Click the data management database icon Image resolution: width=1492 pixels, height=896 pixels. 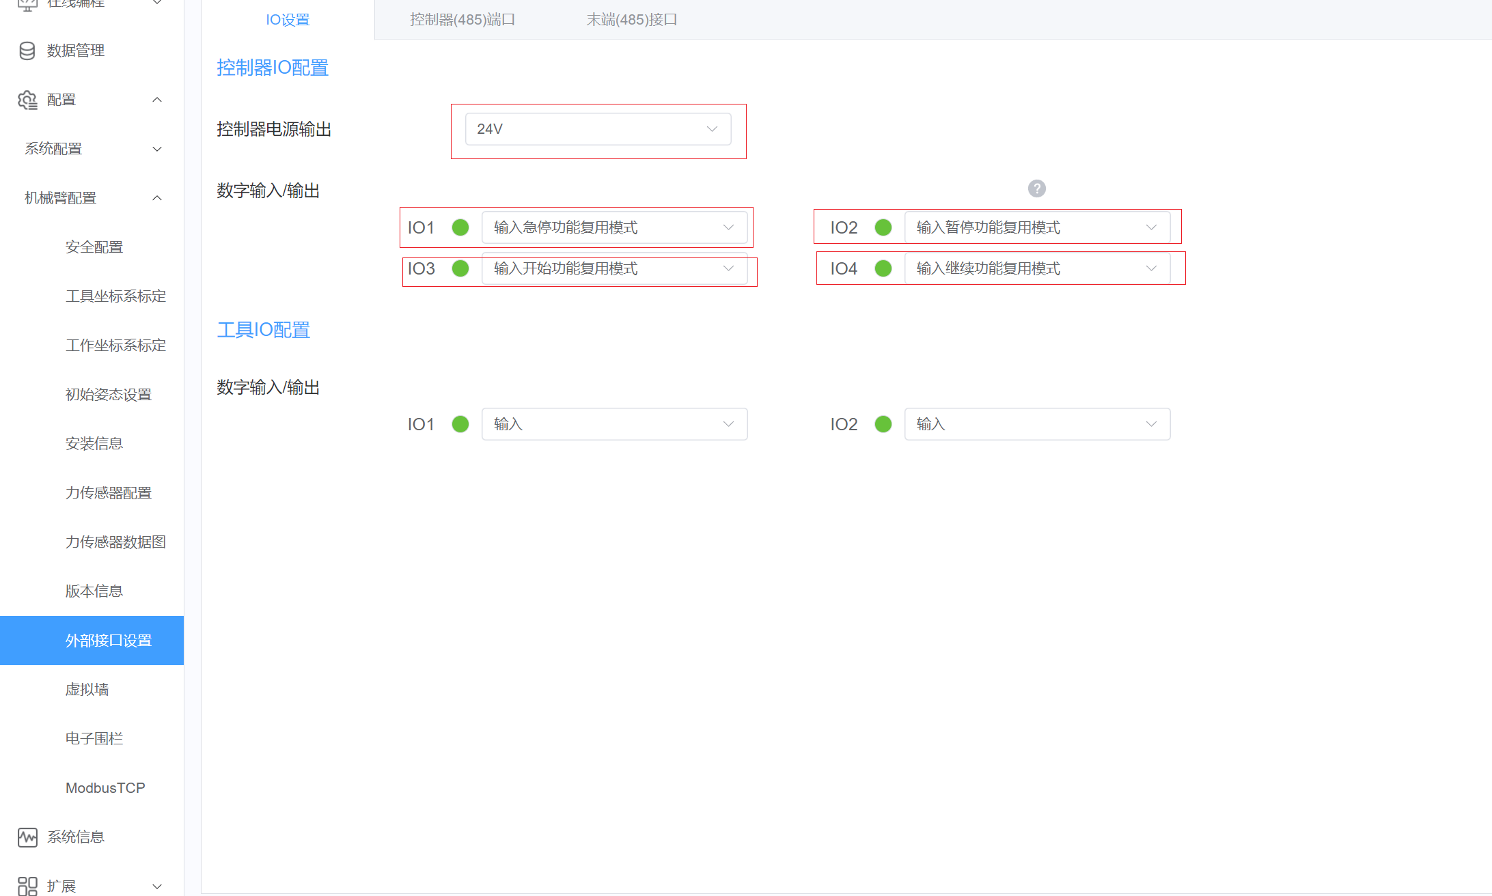click(27, 51)
